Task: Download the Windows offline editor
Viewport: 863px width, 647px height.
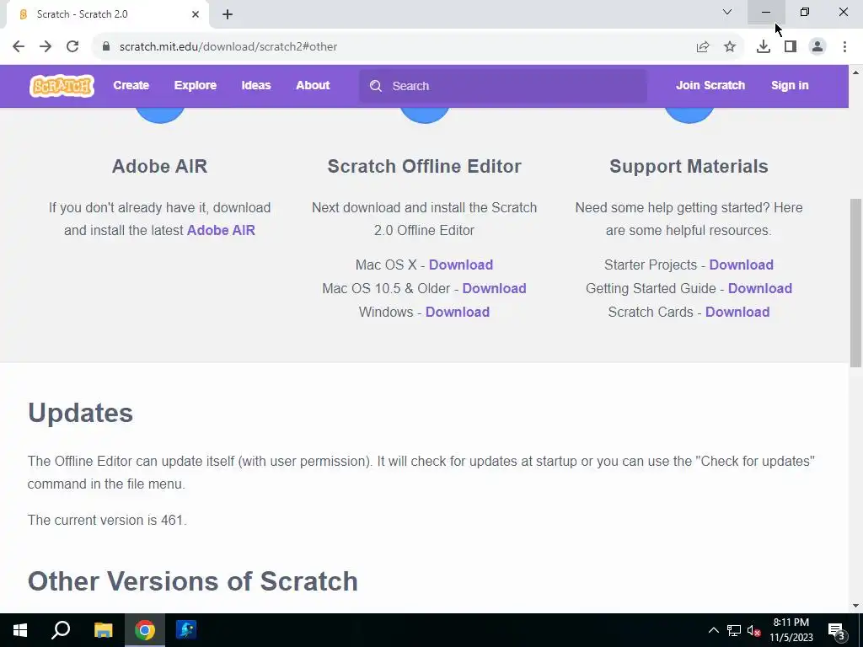Action: pos(458,312)
